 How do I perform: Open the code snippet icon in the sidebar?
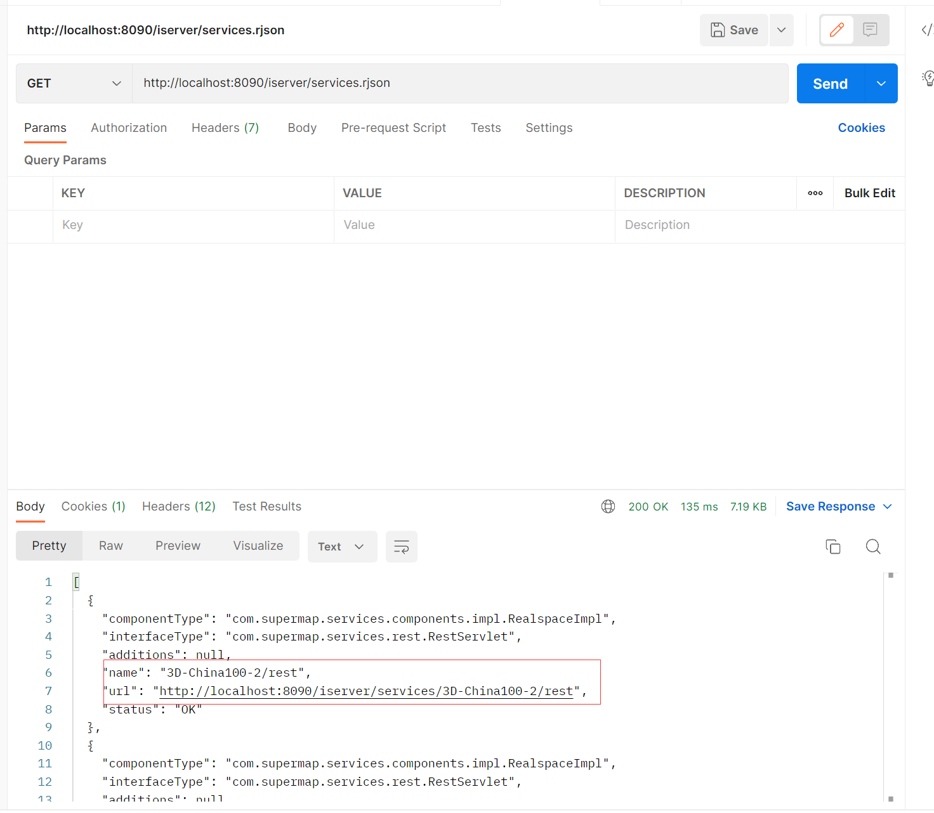point(927,30)
